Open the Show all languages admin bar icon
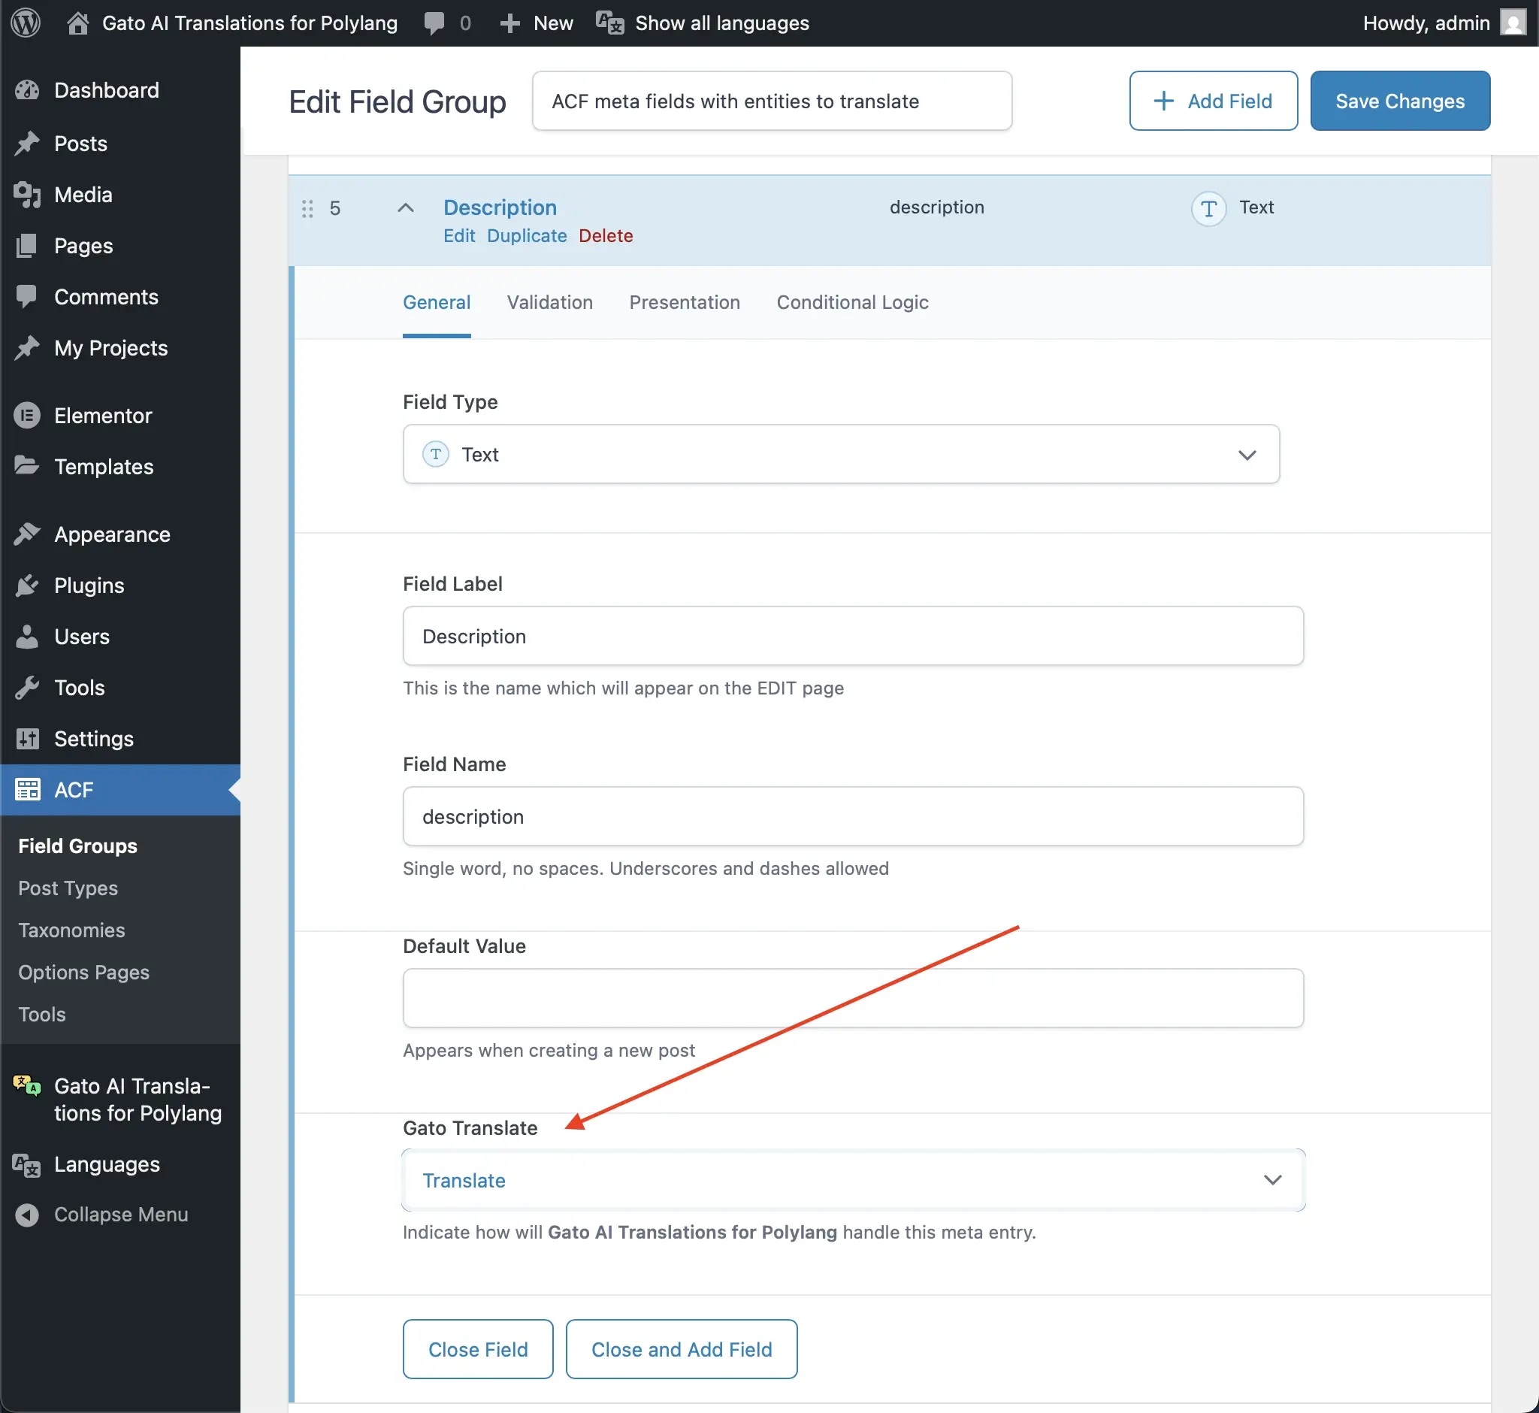Screen dimensions: 1539x1413 608,23
